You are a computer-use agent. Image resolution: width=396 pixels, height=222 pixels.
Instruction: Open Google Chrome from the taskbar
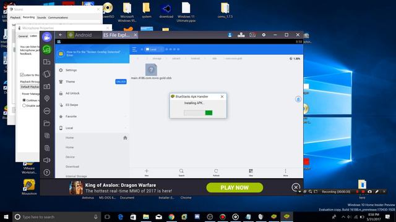point(171,216)
